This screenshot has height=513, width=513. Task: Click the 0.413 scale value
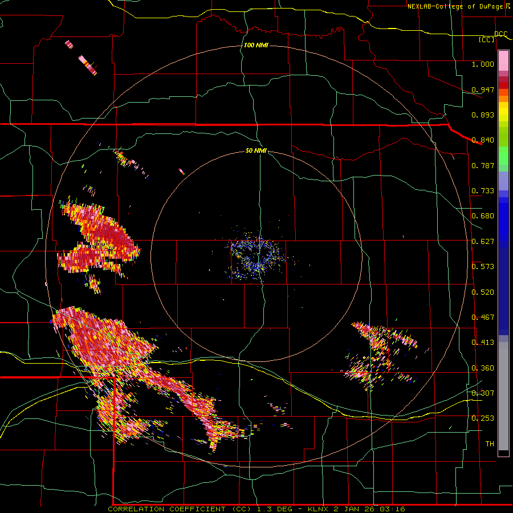483,343
